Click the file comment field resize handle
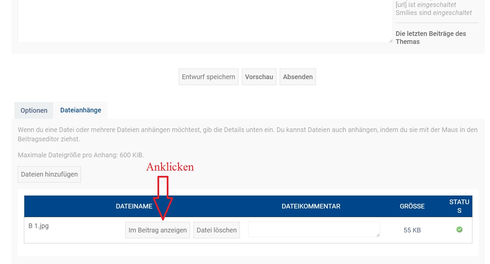Viewport: 490px width, 264px height. coord(378,235)
